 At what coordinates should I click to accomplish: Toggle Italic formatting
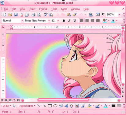69,21
